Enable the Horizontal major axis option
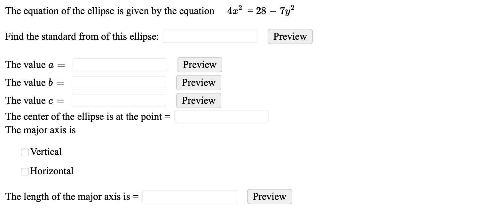The width and height of the screenshot is (495, 219). point(25,172)
